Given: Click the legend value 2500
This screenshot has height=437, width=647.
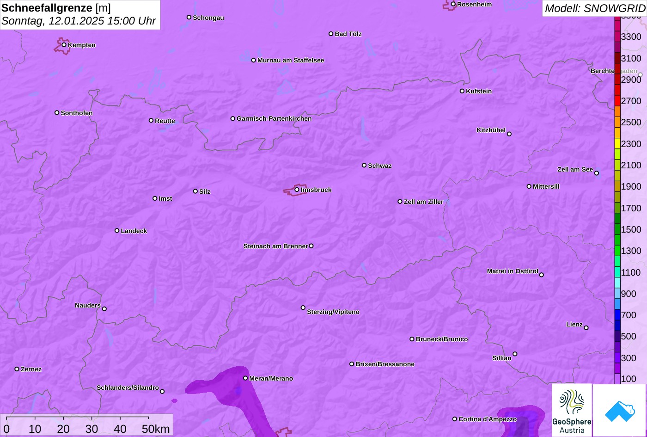Looking at the screenshot, I should click(631, 122).
